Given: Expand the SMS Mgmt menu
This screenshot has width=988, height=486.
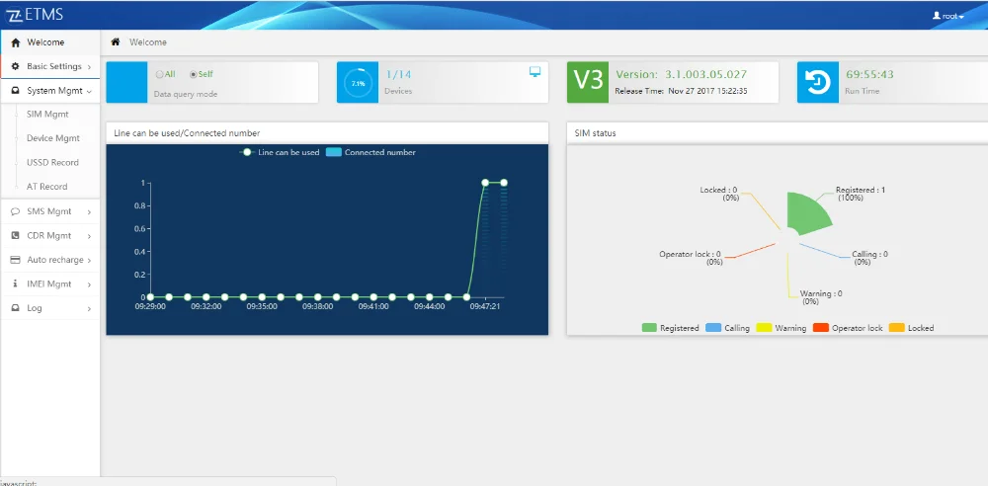Looking at the screenshot, I should [x=49, y=211].
